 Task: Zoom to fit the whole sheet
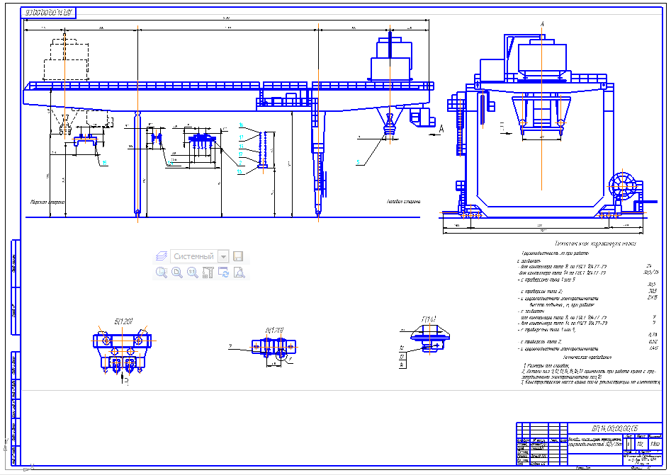[x=176, y=273]
